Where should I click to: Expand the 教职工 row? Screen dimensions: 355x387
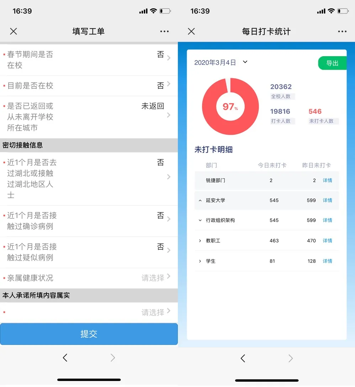(200, 241)
